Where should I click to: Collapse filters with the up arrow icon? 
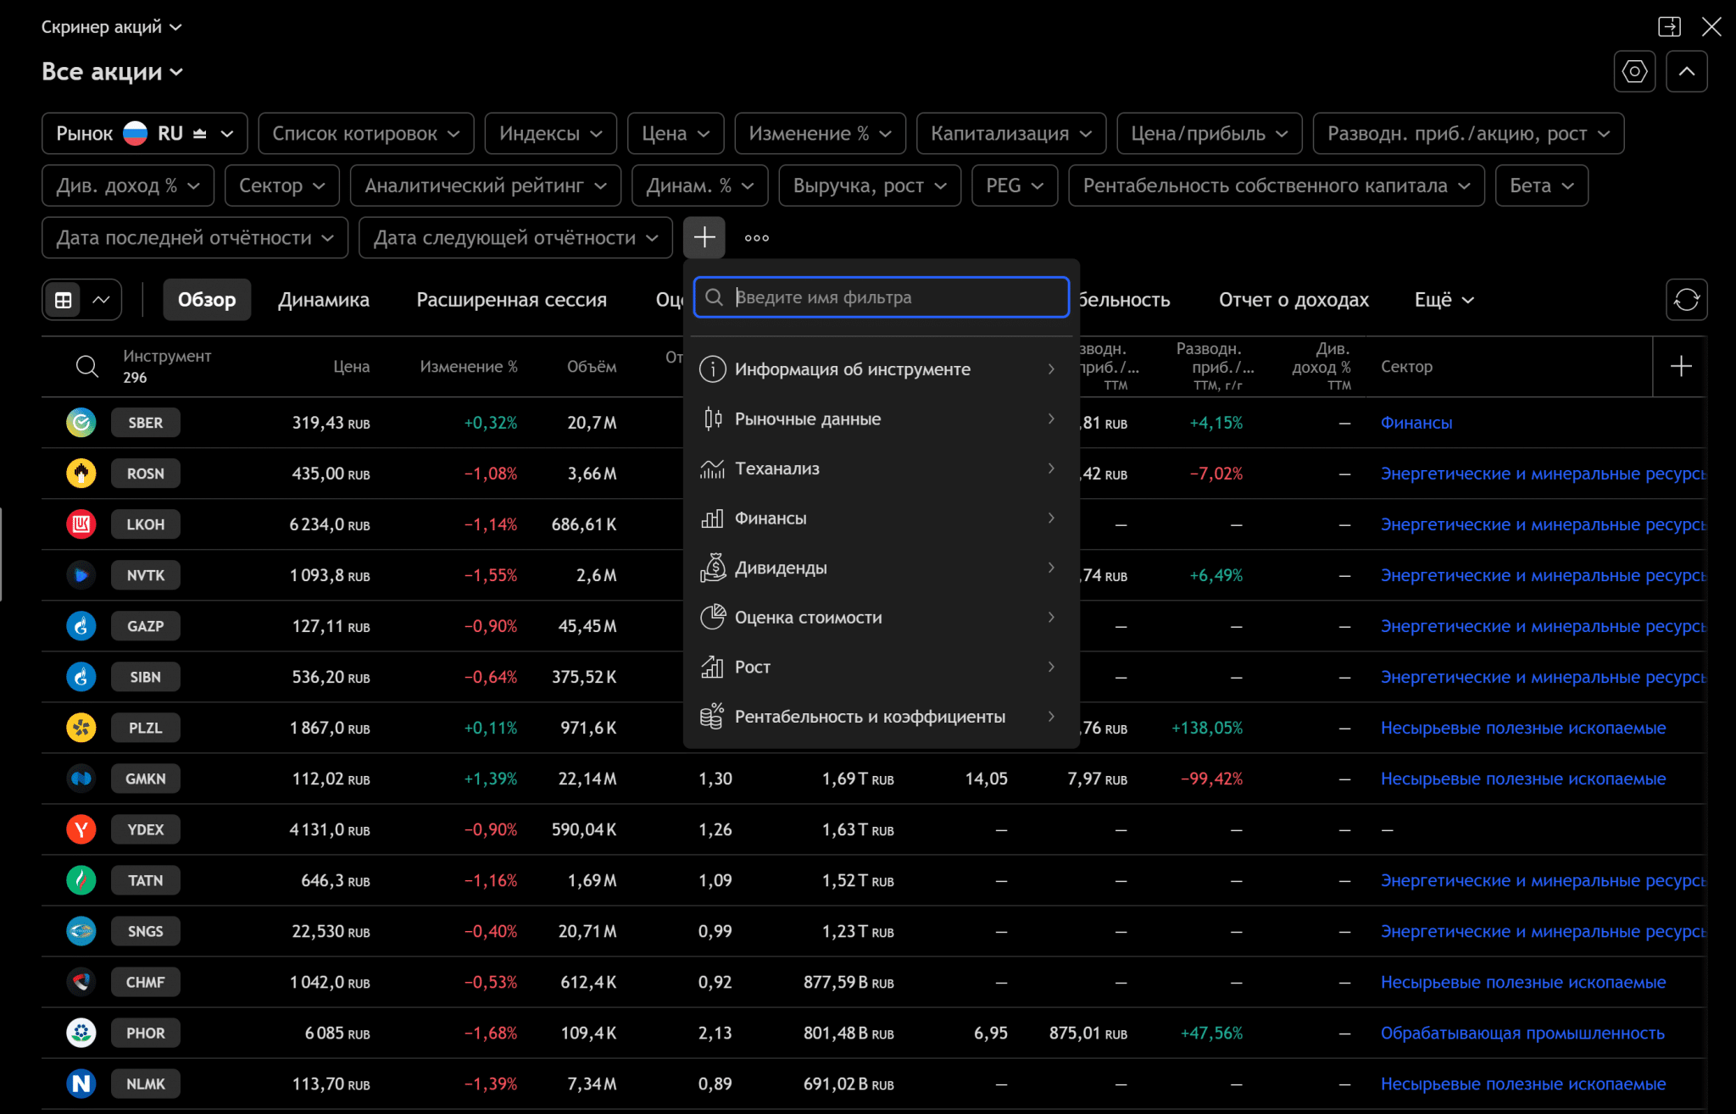coord(1687,72)
